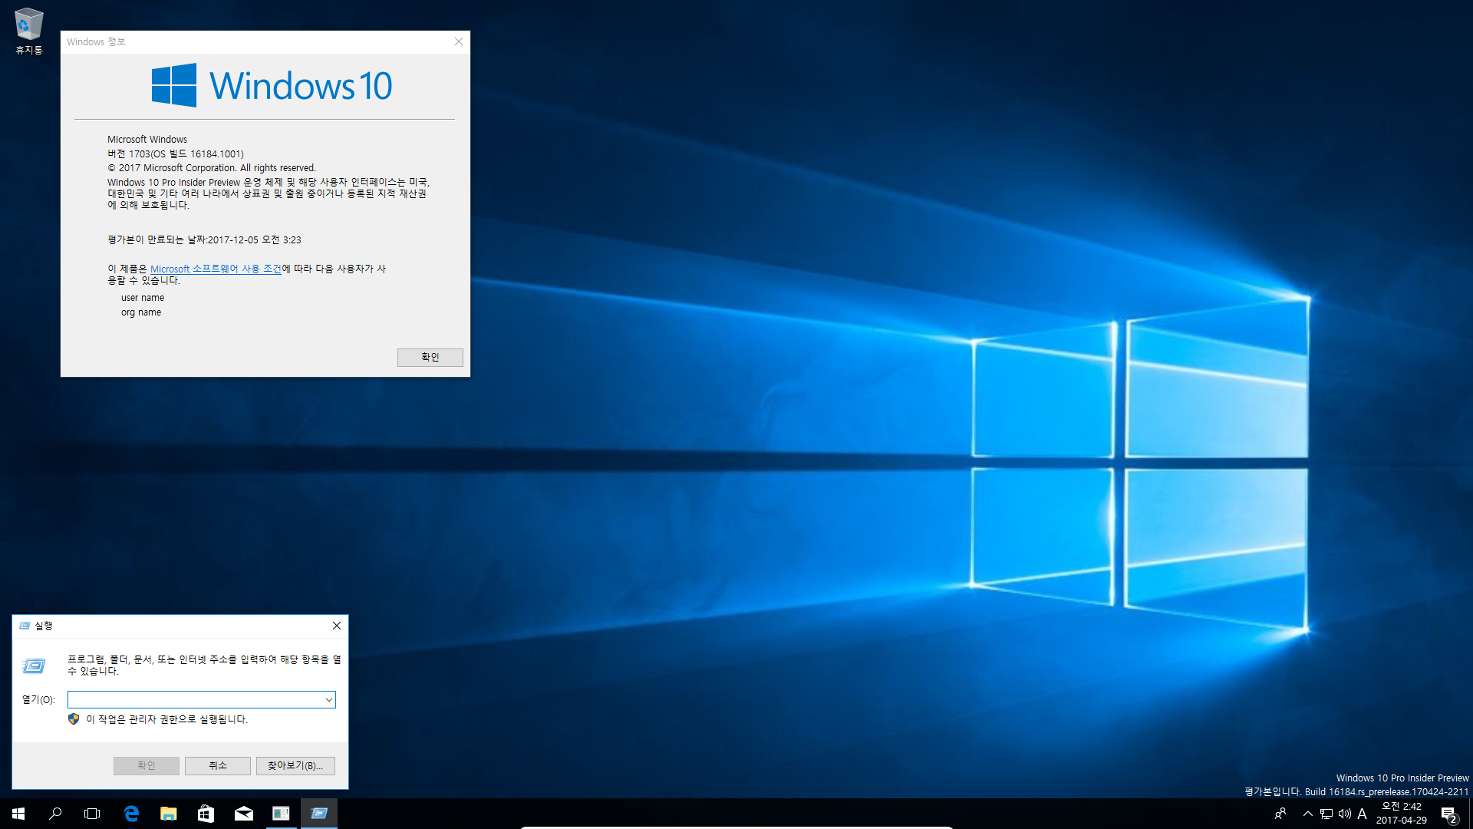Click the evaluation expiry date text
The height and width of the screenshot is (829, 1473).
coord(204,239)
